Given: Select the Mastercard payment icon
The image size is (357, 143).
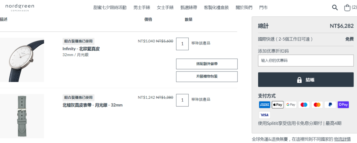Looking at the screenshot, I should (x=317, y=105).
